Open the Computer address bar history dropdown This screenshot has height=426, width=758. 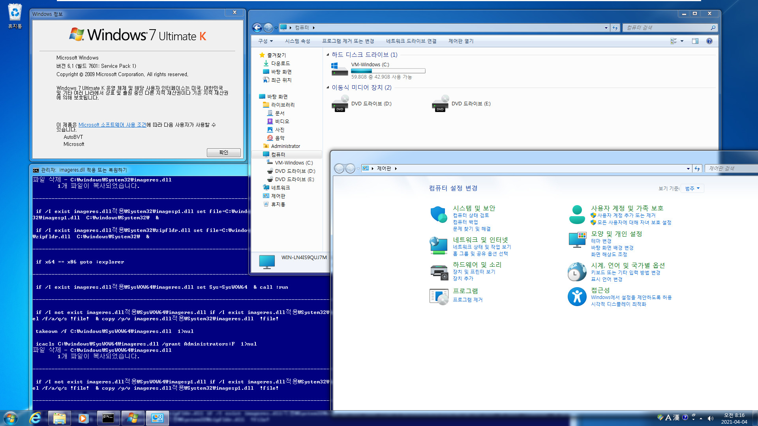coord(606,28)
